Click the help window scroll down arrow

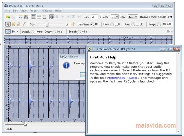click(x=178, y=132)
